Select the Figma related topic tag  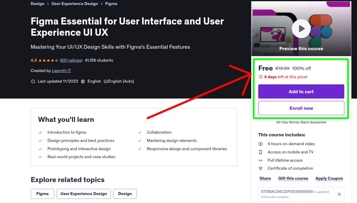[42, 194]
